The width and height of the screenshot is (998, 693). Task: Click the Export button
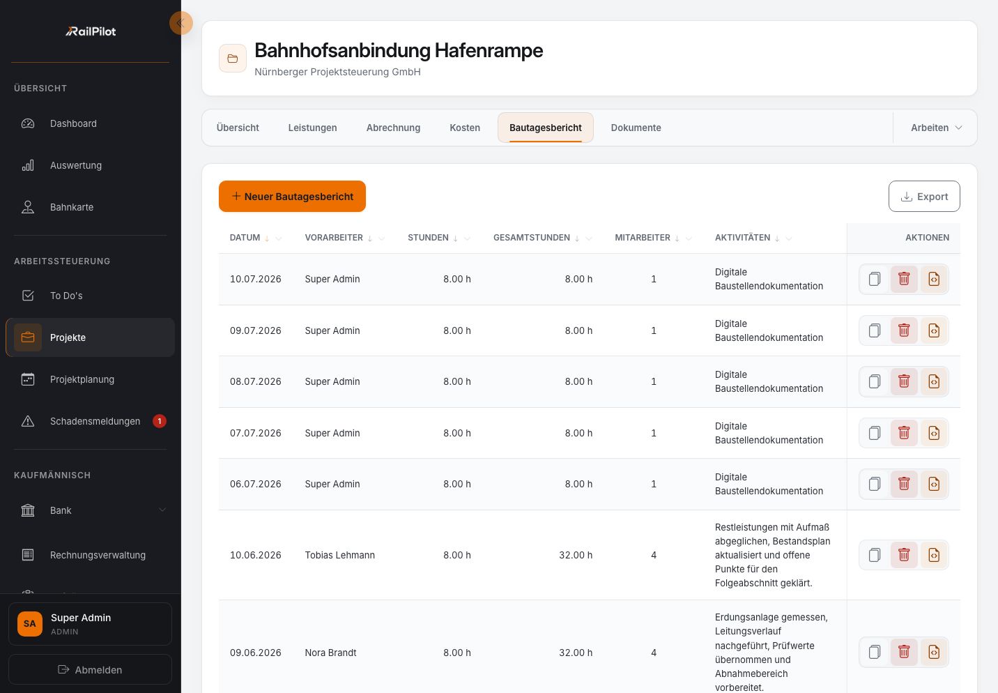924,197
